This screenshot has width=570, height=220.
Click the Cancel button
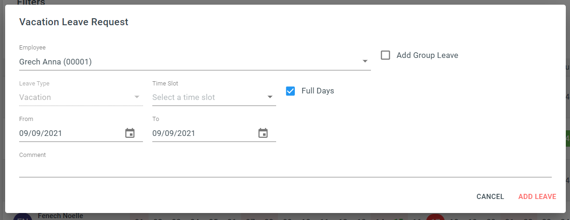tap(490, 197)
